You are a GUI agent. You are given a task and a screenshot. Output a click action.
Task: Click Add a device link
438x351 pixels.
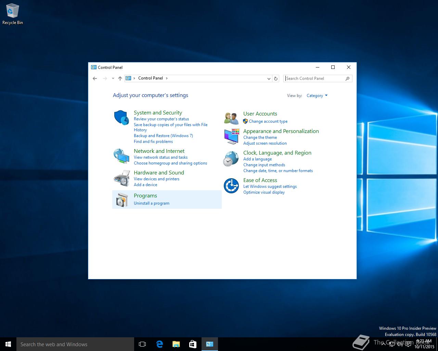145,185
